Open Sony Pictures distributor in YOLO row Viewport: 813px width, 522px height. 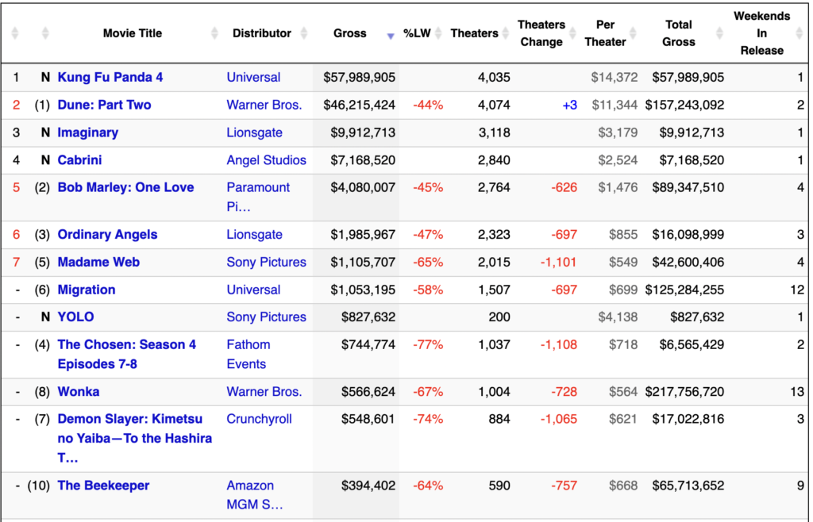266,317
